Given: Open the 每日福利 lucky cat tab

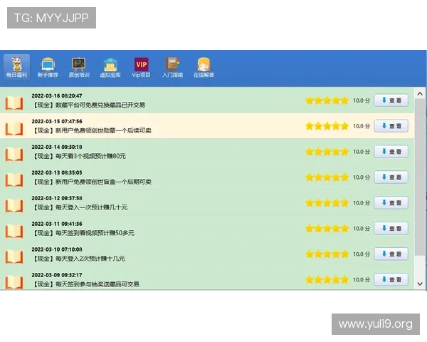Looking at the screenshot, I should point(16,68).
